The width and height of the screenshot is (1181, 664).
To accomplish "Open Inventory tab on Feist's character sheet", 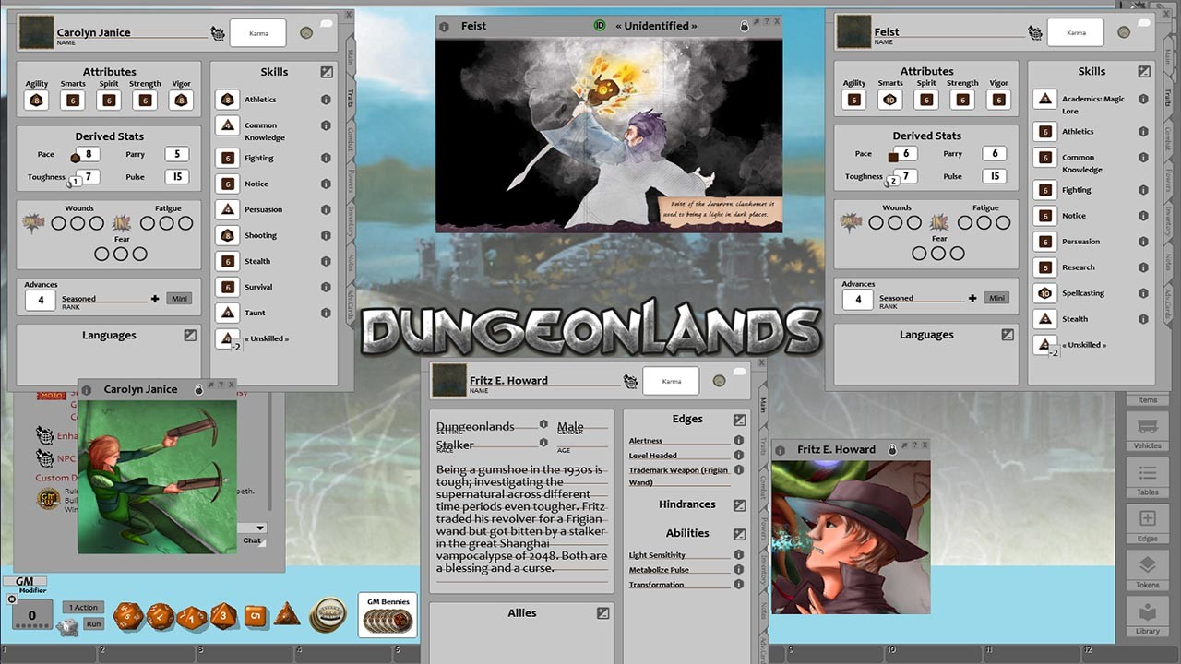I will point(1167,219).
